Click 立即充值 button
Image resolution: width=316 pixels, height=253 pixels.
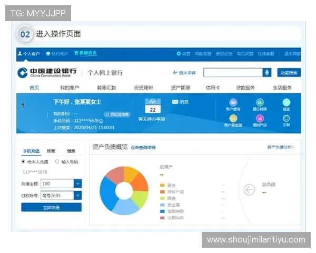[52, 207]
